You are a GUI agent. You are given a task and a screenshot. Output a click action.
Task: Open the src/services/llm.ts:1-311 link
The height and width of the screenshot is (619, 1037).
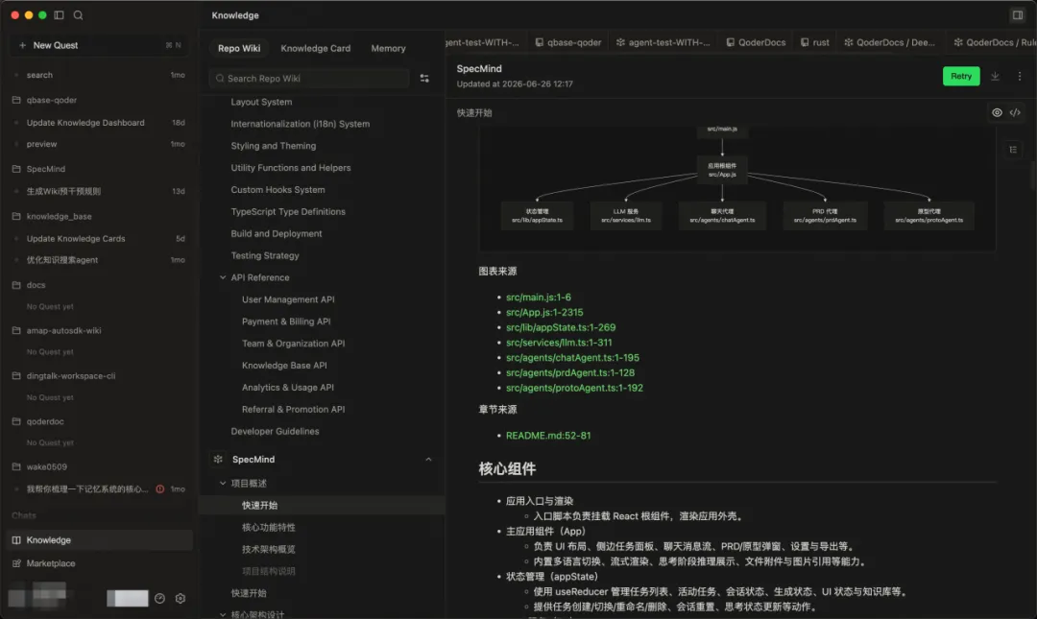(559, 343)
